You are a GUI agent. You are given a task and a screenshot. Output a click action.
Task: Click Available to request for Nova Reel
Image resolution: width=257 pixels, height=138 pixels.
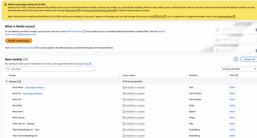[x=135, y=106]
